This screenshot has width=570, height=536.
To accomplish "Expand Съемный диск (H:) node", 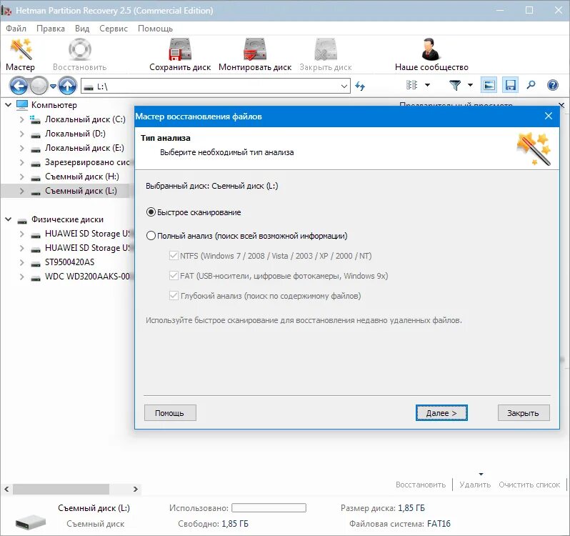I will (x=22, y=177).
